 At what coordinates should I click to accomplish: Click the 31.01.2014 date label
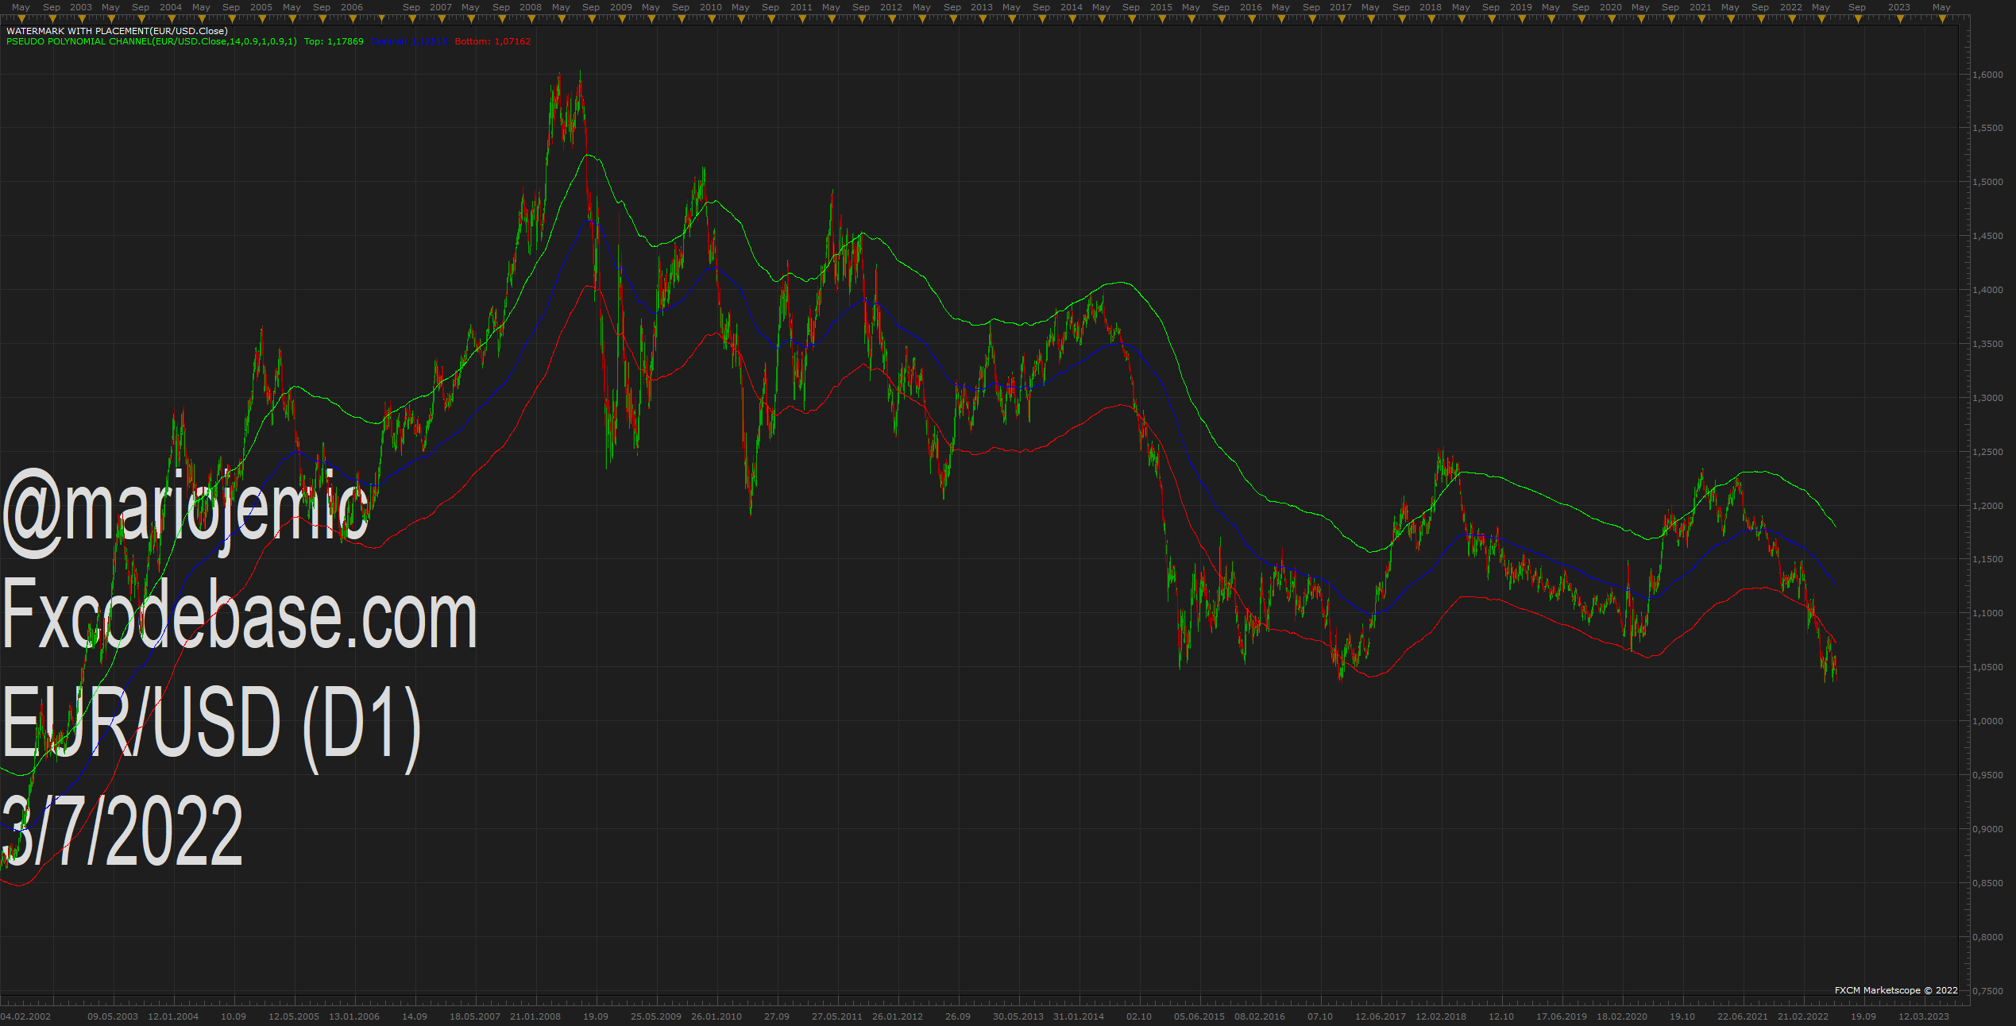(1079, 1016)
